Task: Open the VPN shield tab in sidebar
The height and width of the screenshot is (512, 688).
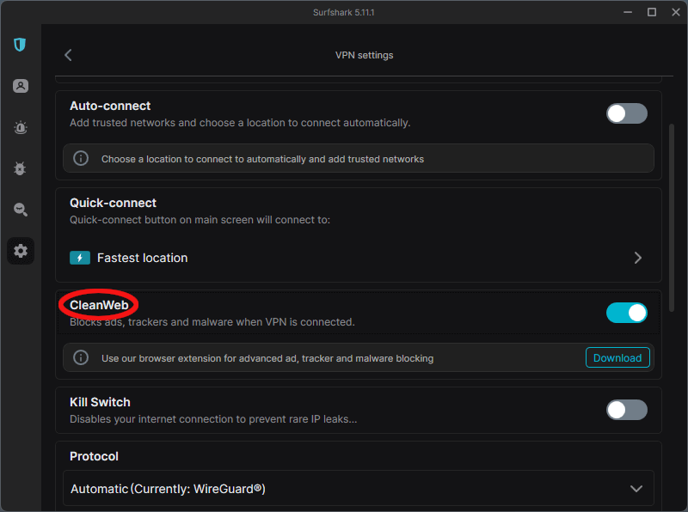Action: pos(20,45)
